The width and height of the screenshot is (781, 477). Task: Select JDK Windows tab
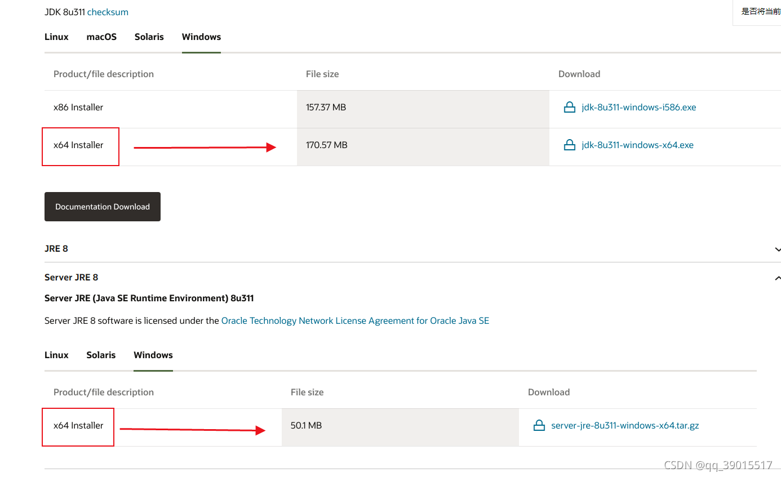point(201,37)
